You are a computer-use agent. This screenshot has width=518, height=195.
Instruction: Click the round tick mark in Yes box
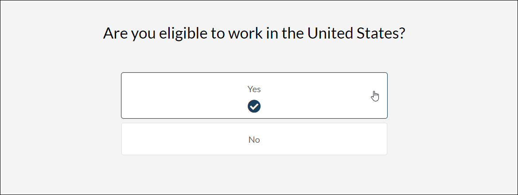click(x=254, y=106)
